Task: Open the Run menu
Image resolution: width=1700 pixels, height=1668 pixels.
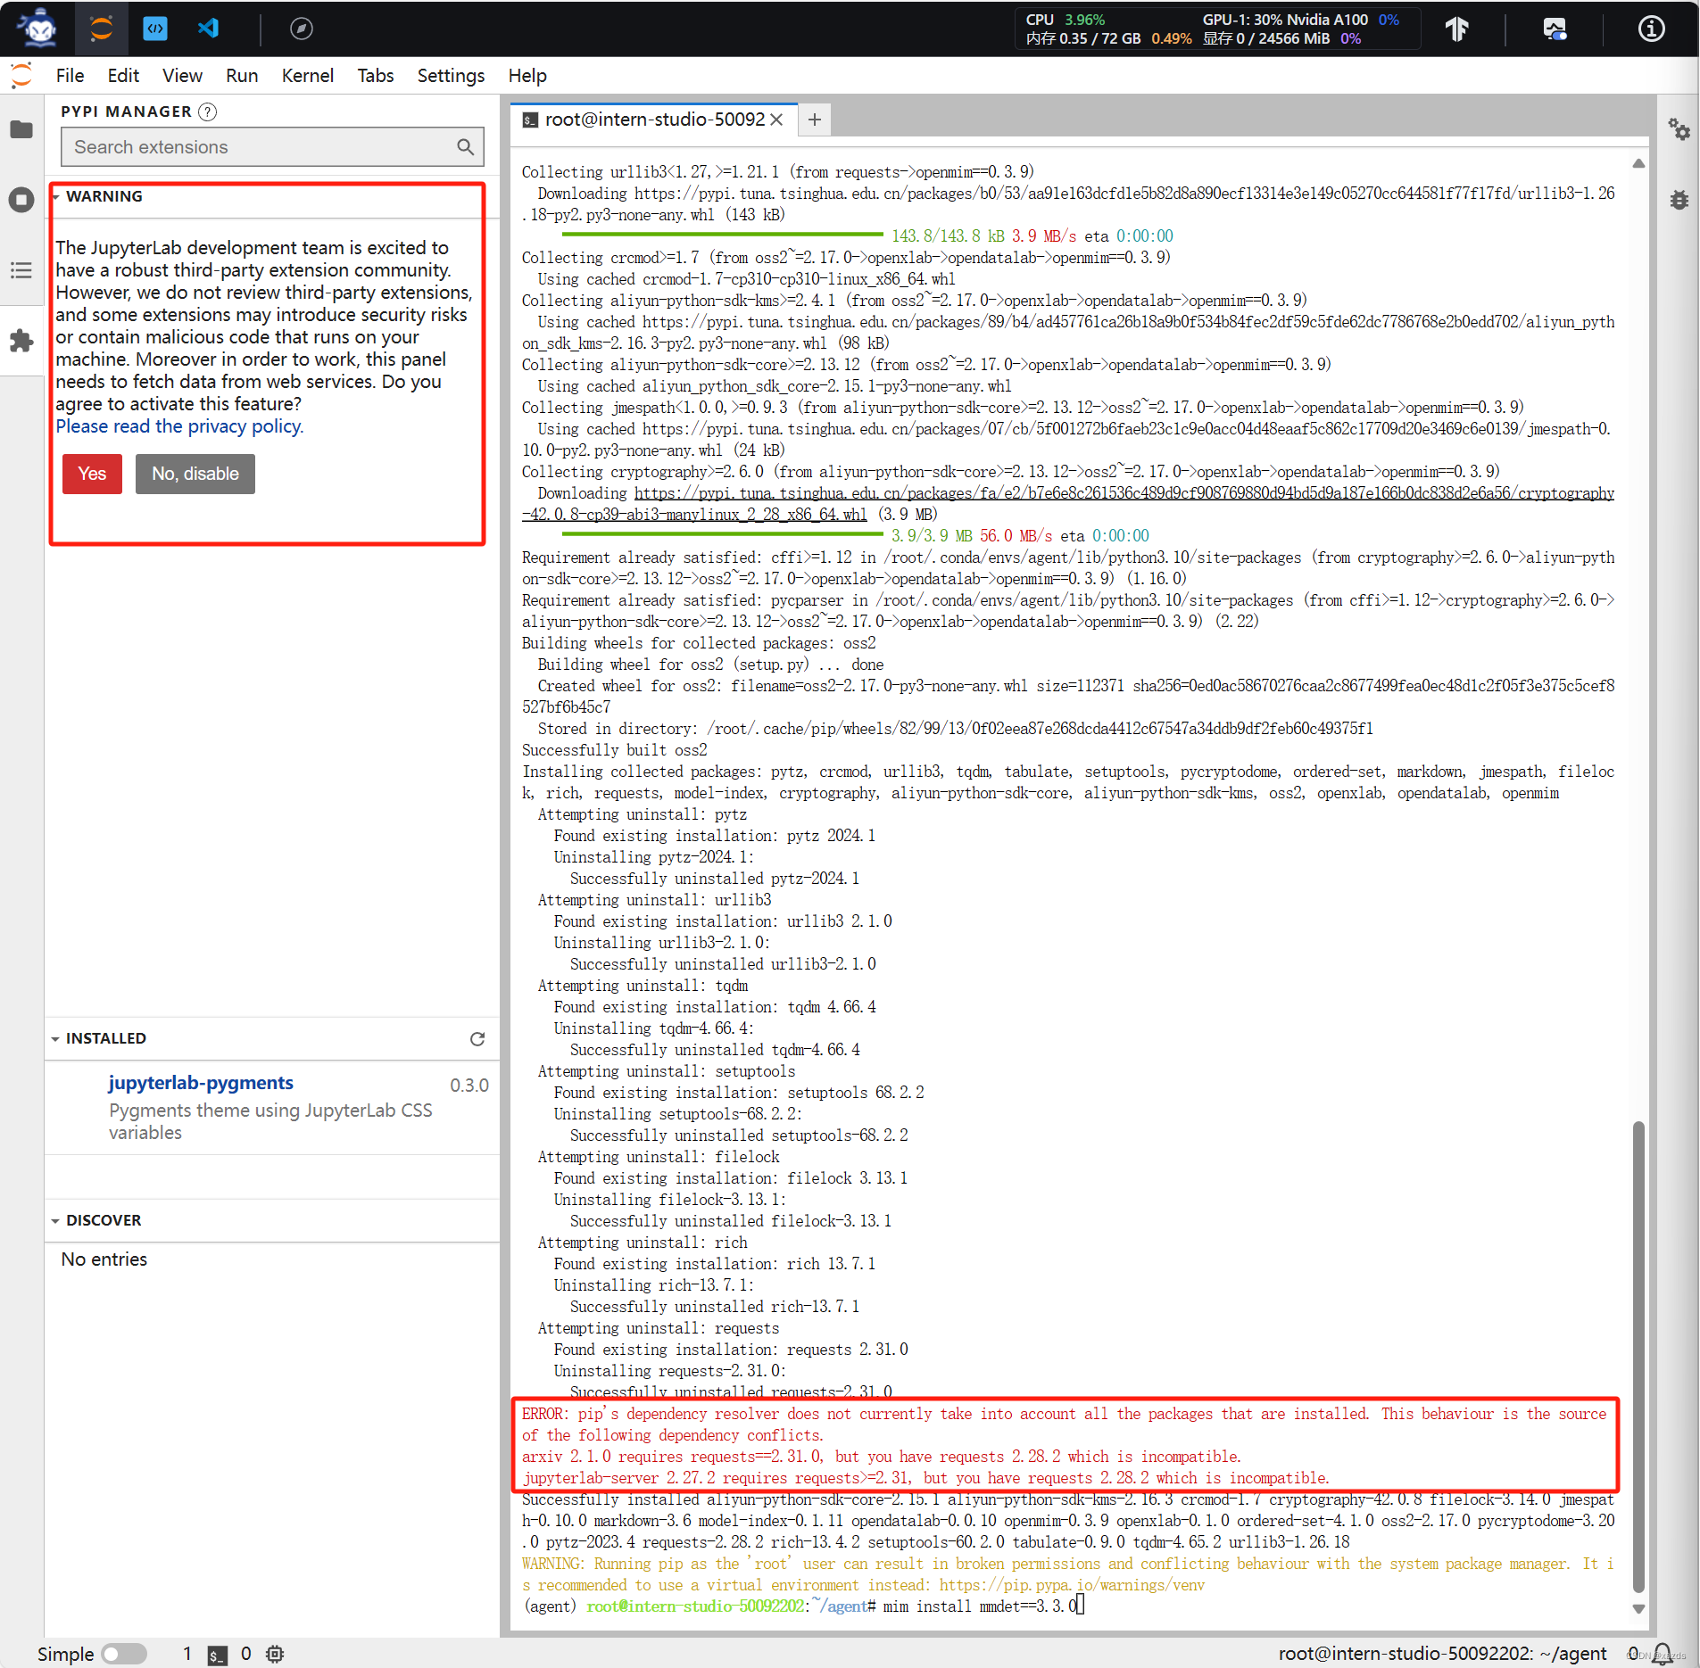Action: (242, 76)
